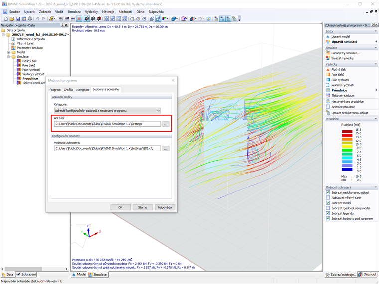The width and height of the screenshot is (379, 284).
Task: Click the Undo arrow in toolbar
Action: tap(38, 19)
